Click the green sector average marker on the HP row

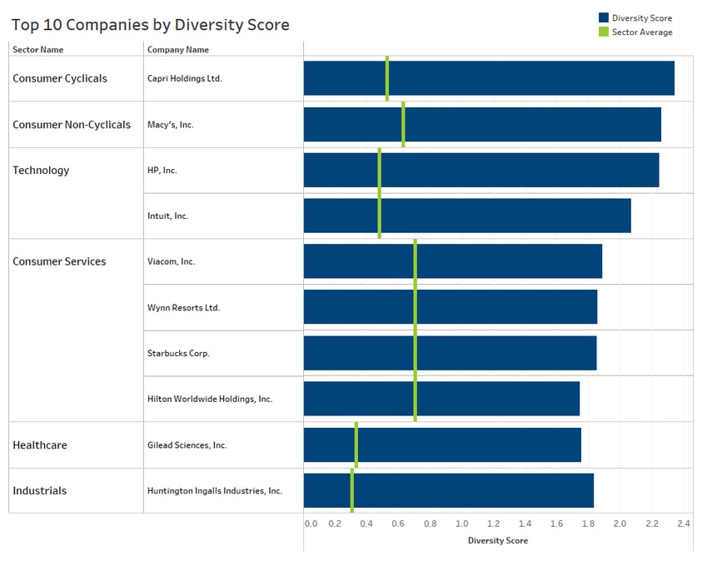click(x=380, y=171)
